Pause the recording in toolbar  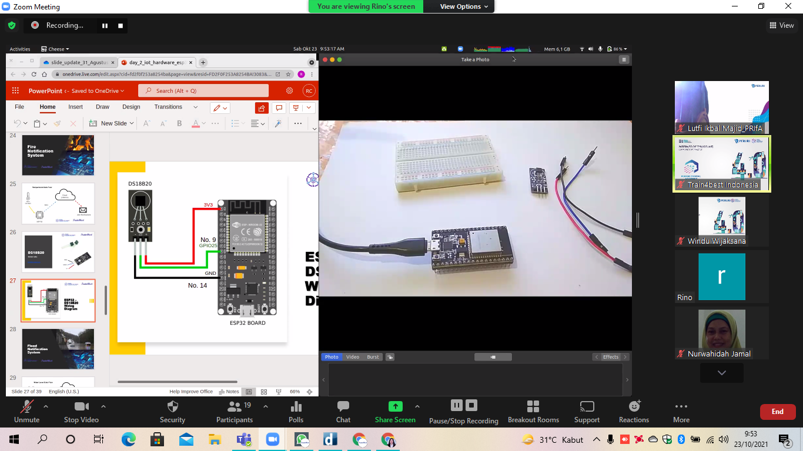[x=456, y=405]
